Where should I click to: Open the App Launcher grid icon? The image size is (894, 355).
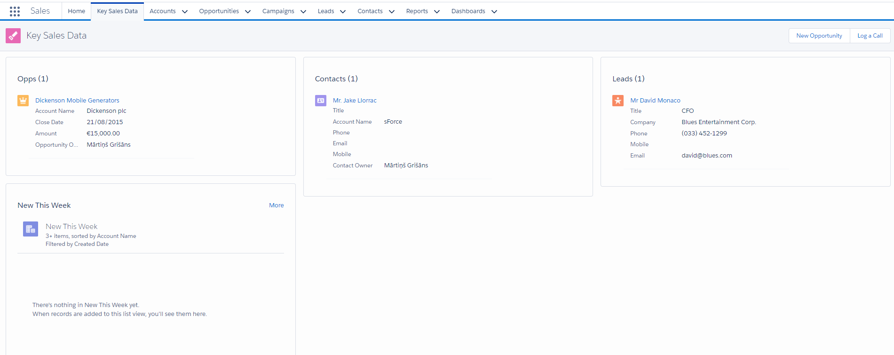click(15, 11)
